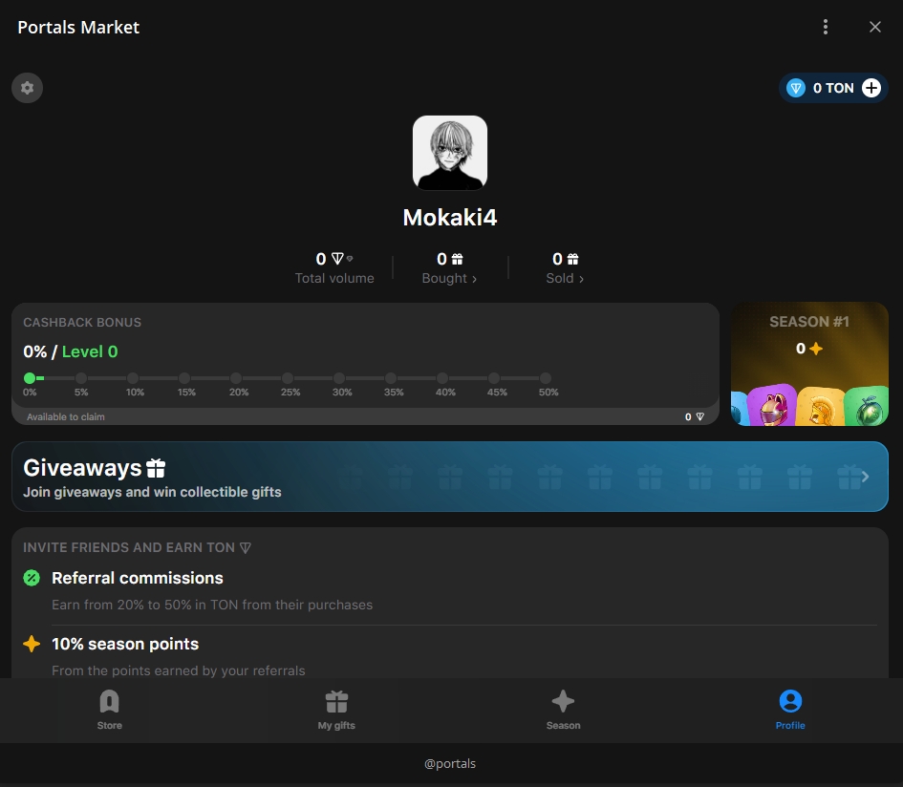Click the 50% cashback level marker
903x787 pixels.
(x=546, y=379)
